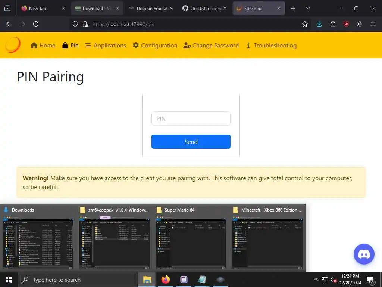Open Change Password page
This screenshot has height=287, width=382.
tap(211, 45)
